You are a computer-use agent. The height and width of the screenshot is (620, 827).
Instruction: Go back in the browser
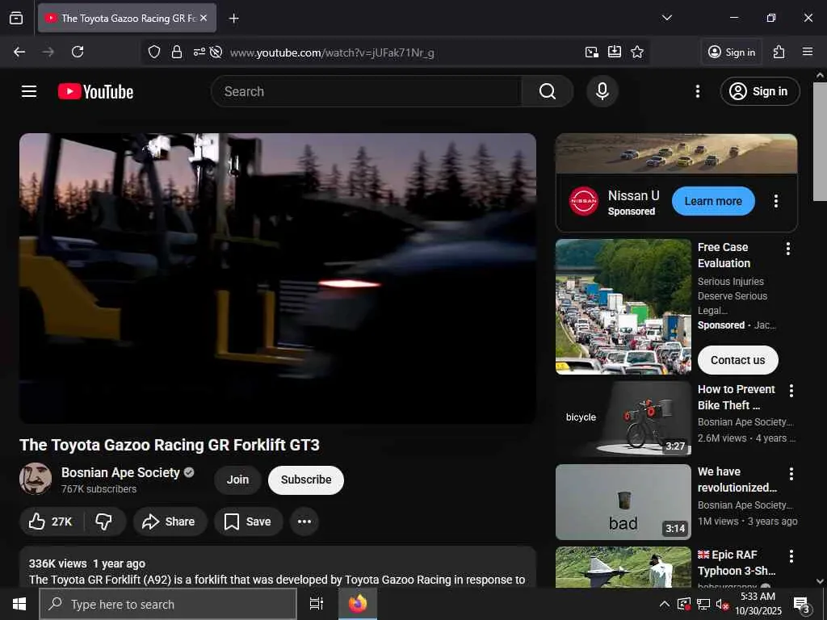[19, 52]
